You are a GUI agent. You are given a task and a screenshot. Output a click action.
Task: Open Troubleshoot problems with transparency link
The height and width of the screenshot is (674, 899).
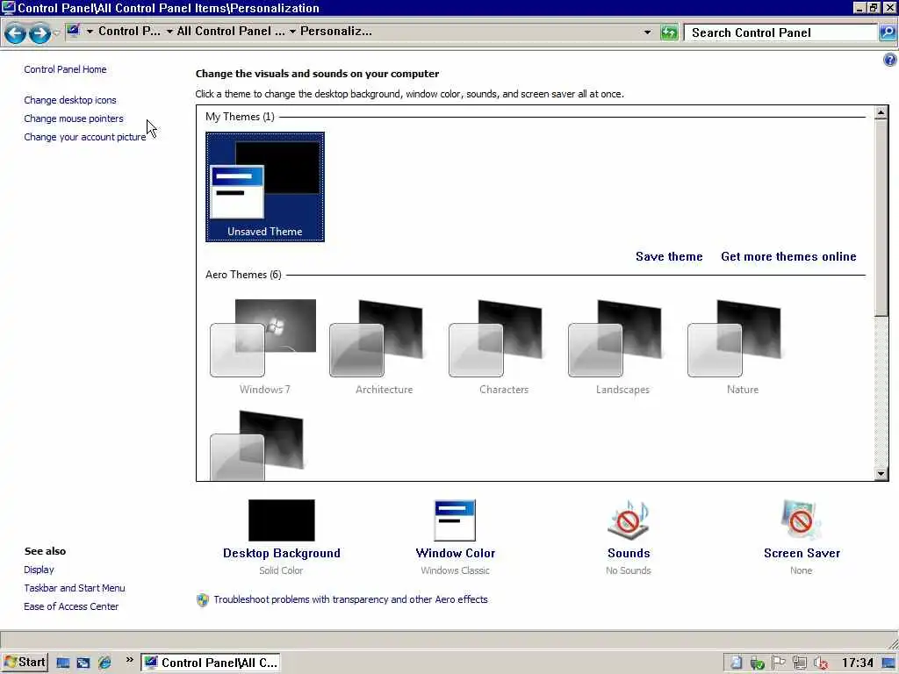[x=351, y=599]
